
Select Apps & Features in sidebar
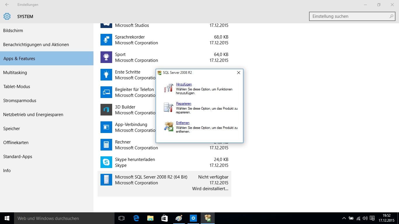pyautogui.click(x=47, y=59)
